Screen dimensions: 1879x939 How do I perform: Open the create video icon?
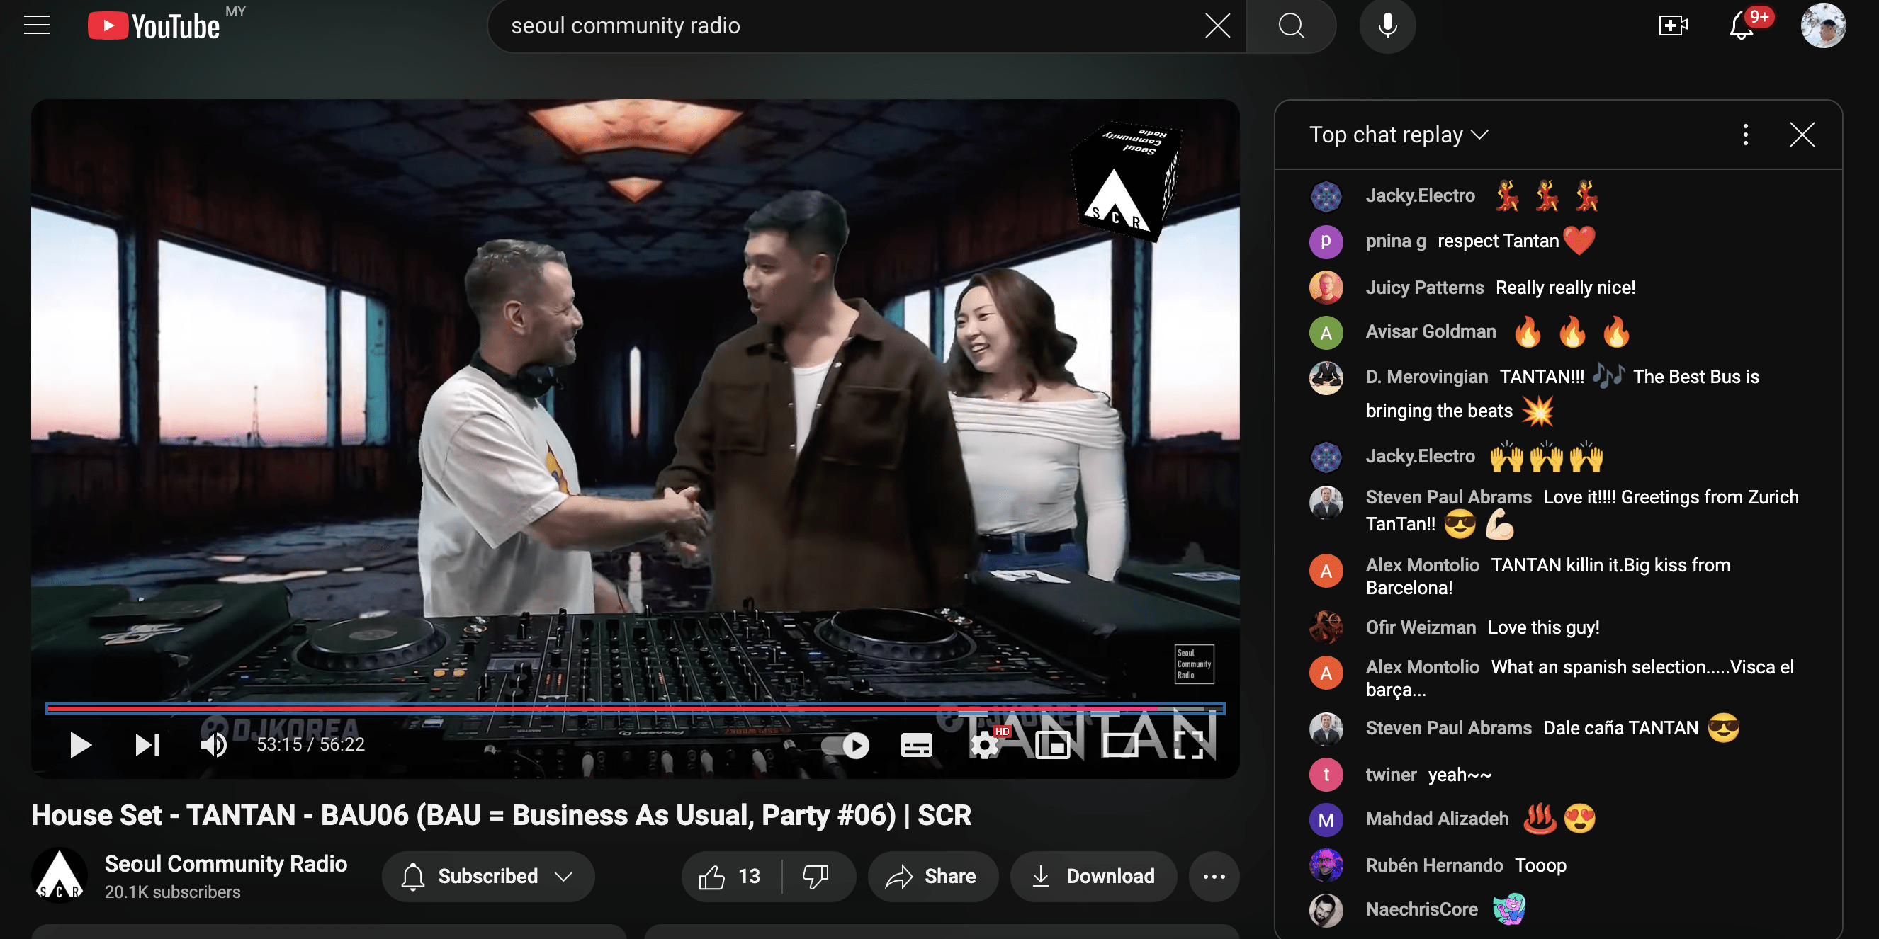[x=1673, y=25]
